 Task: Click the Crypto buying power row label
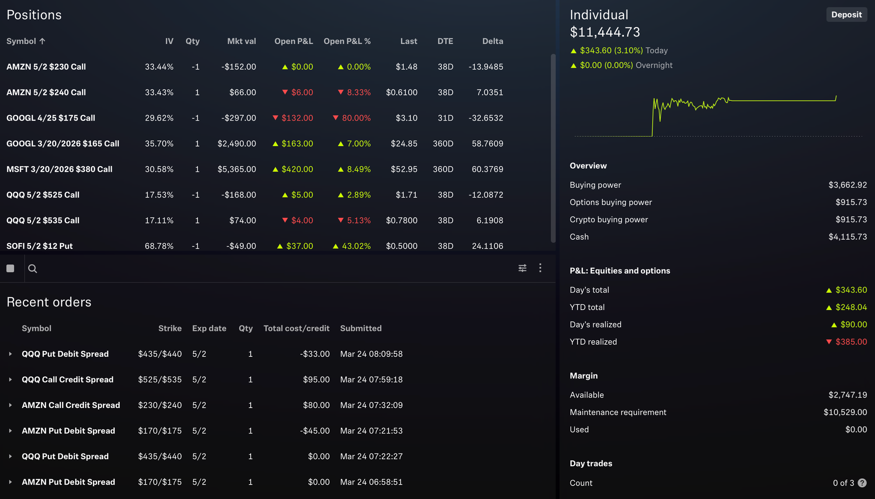(x=609, y=220)
